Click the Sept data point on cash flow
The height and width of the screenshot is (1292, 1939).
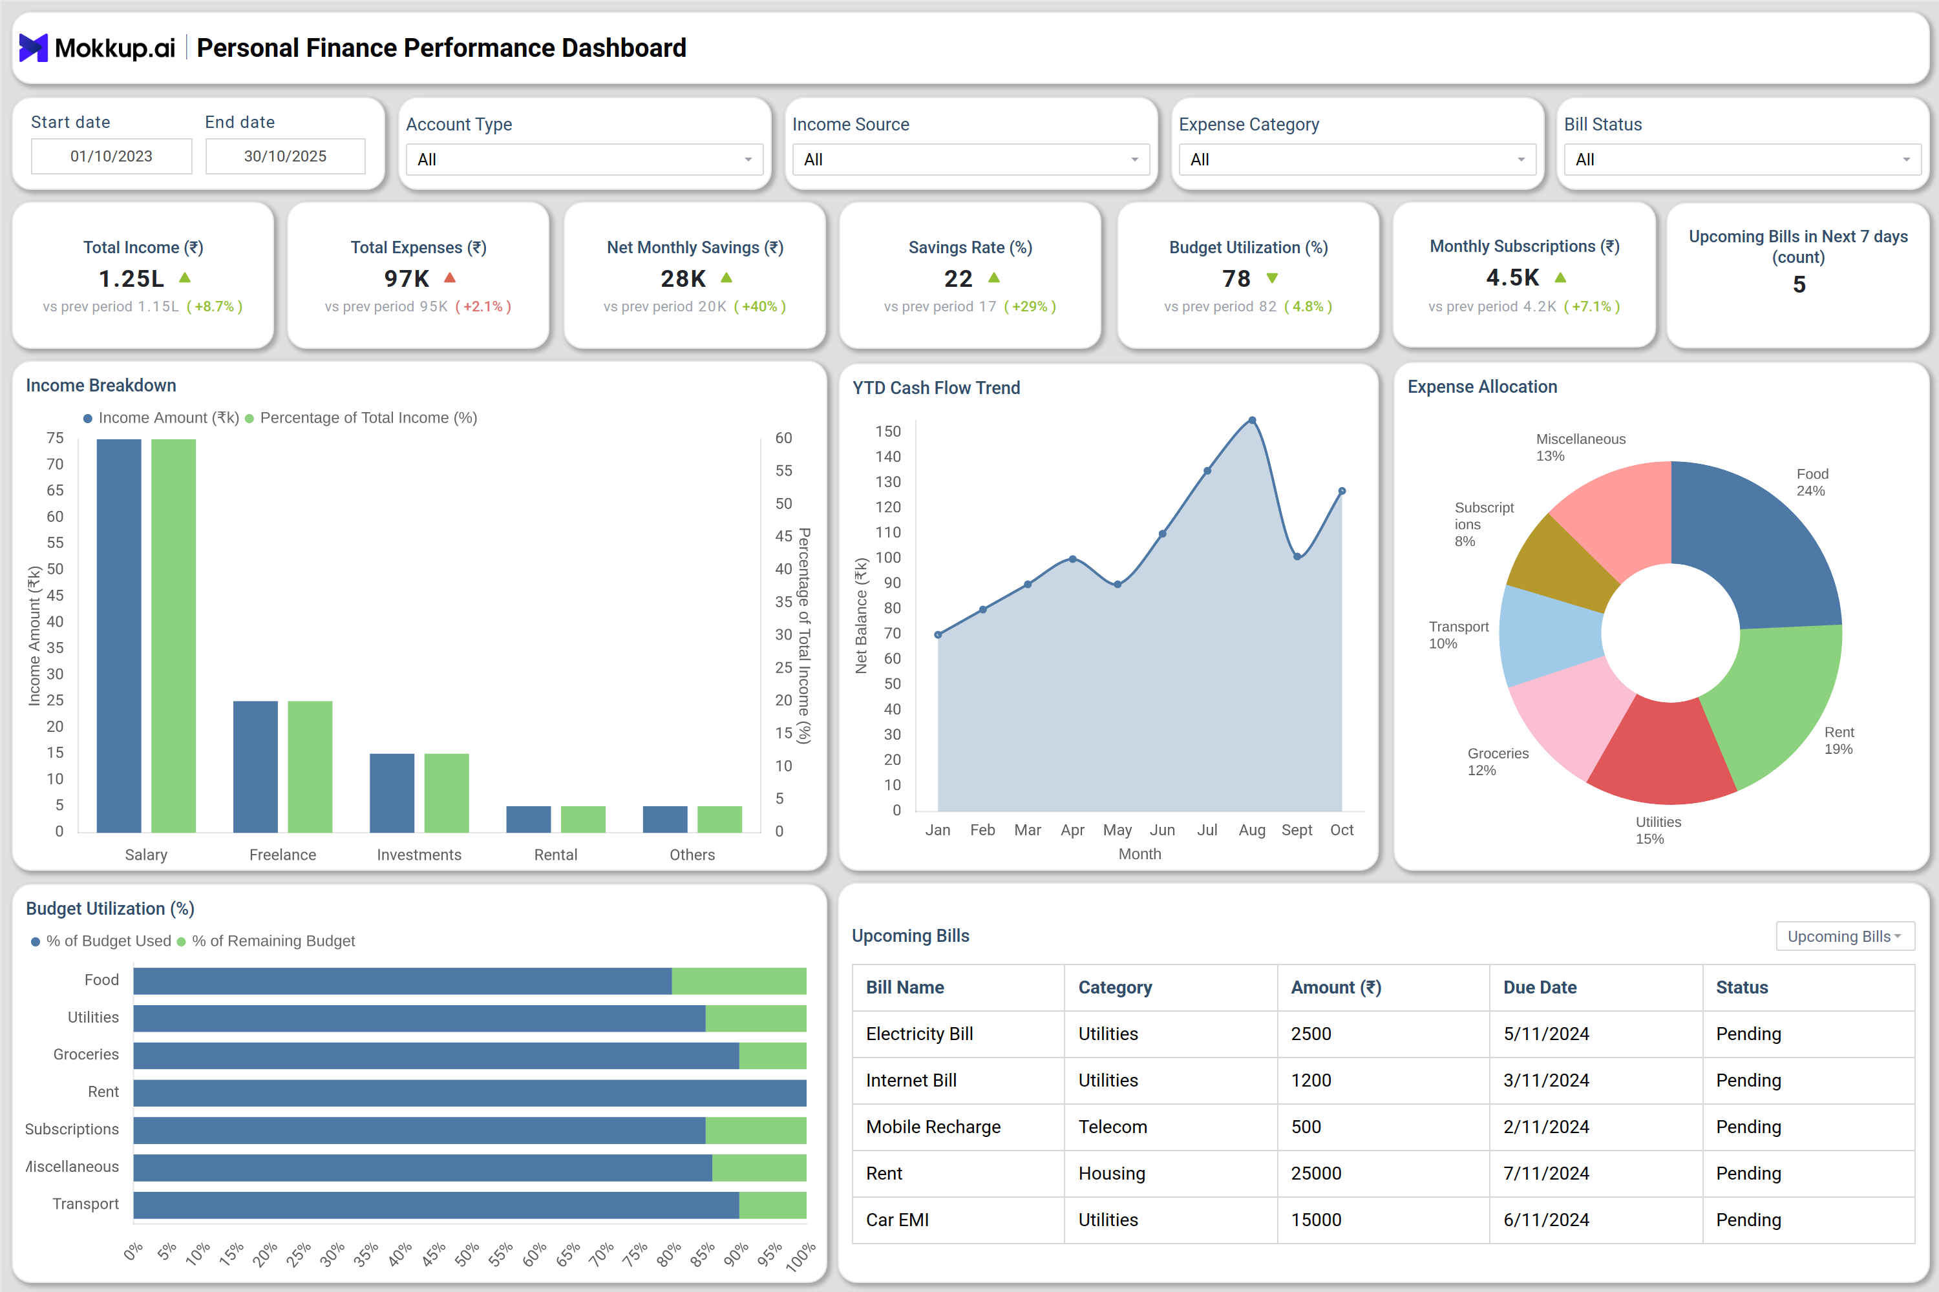point(1297,556)
